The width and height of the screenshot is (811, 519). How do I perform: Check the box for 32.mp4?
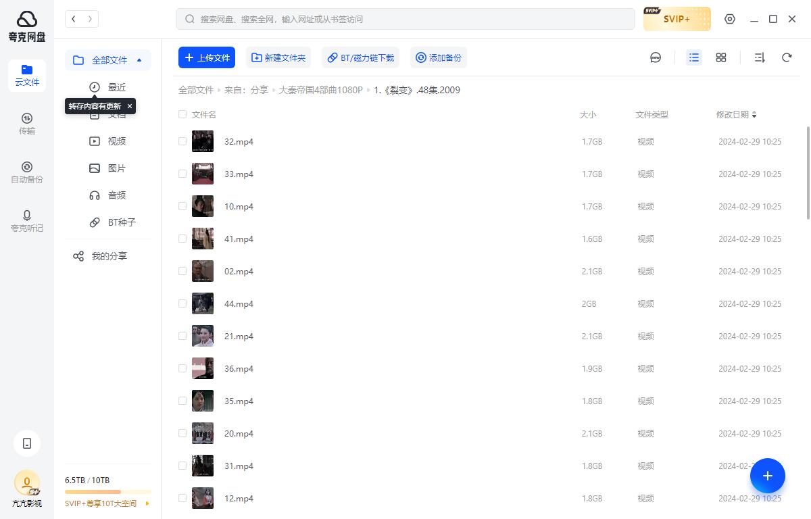click(182, 141)
